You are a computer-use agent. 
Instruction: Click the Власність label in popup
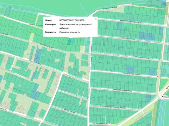click(50, 32)
